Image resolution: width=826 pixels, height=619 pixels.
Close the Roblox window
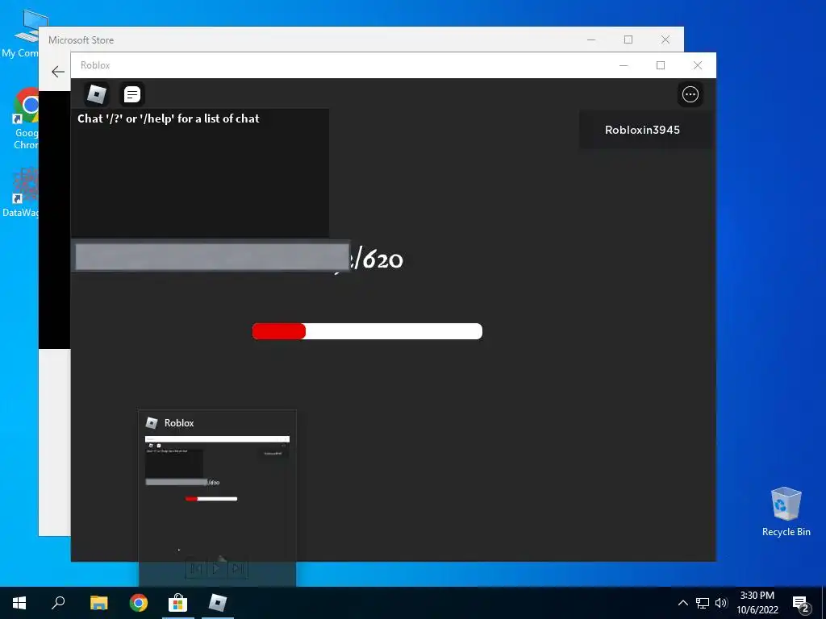point(698,65)
